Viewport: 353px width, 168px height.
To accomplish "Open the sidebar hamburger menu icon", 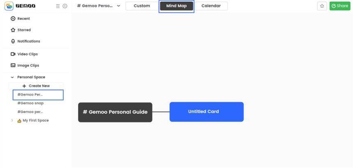I will click(58, 6).
